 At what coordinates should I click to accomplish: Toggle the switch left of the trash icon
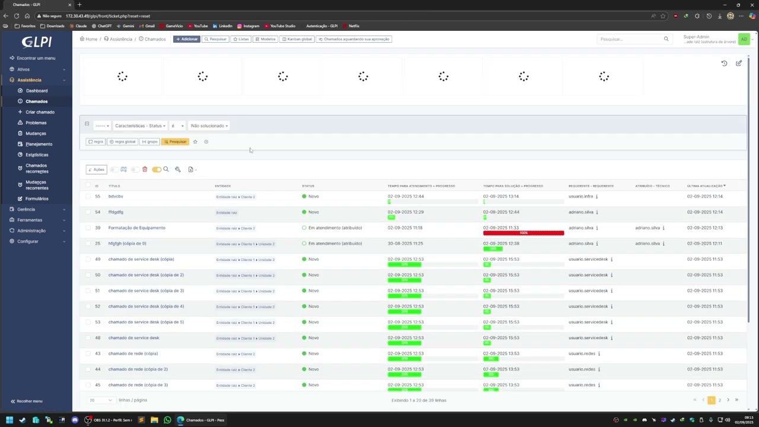(135, 170)
